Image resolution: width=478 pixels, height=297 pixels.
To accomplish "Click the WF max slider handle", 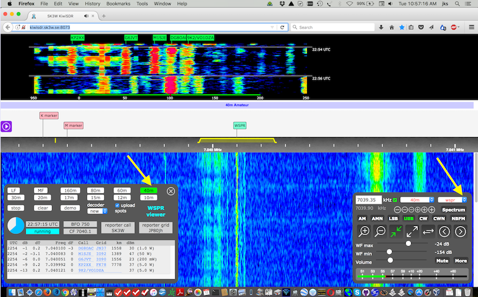I will (x=408, y=243).
